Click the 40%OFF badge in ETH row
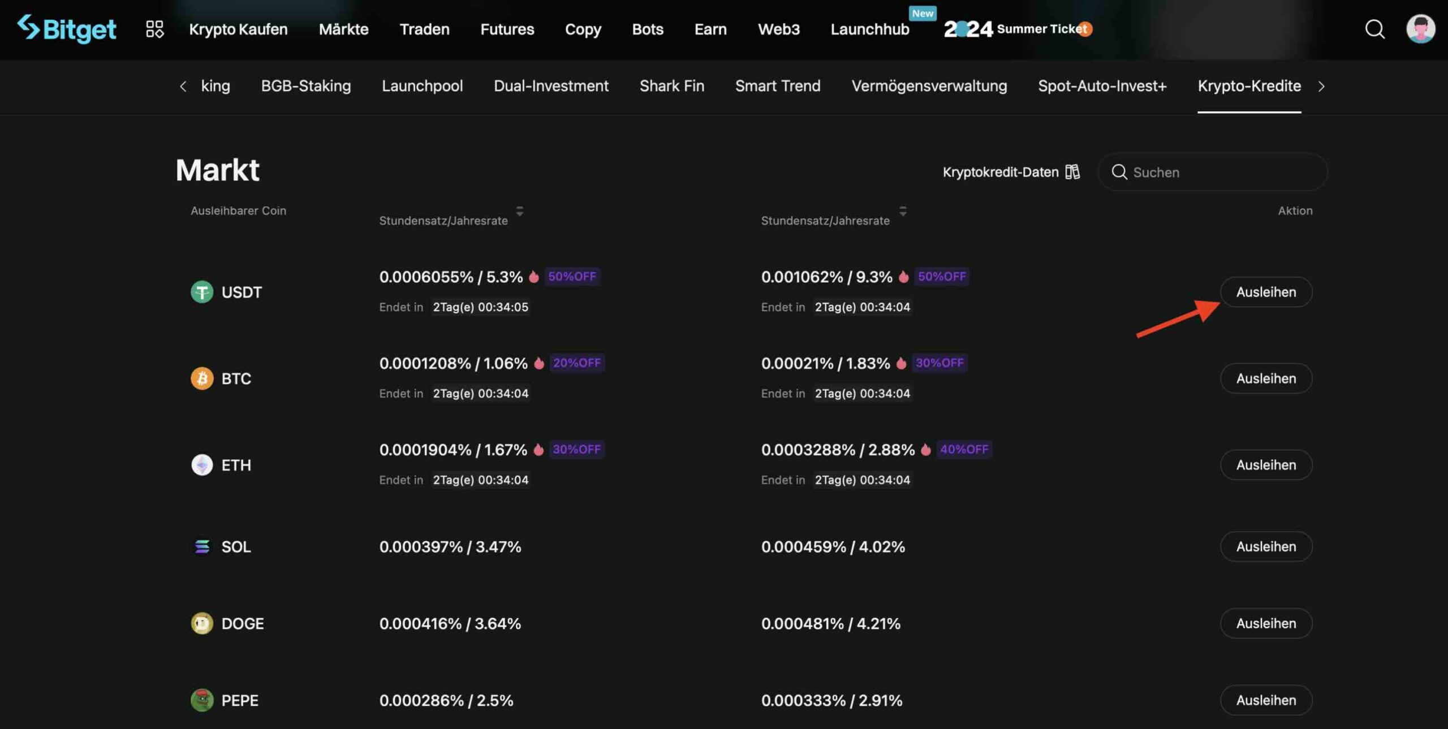Image resolution: width=1448 pixels, height=729 pixels. (x=964, y=450)
